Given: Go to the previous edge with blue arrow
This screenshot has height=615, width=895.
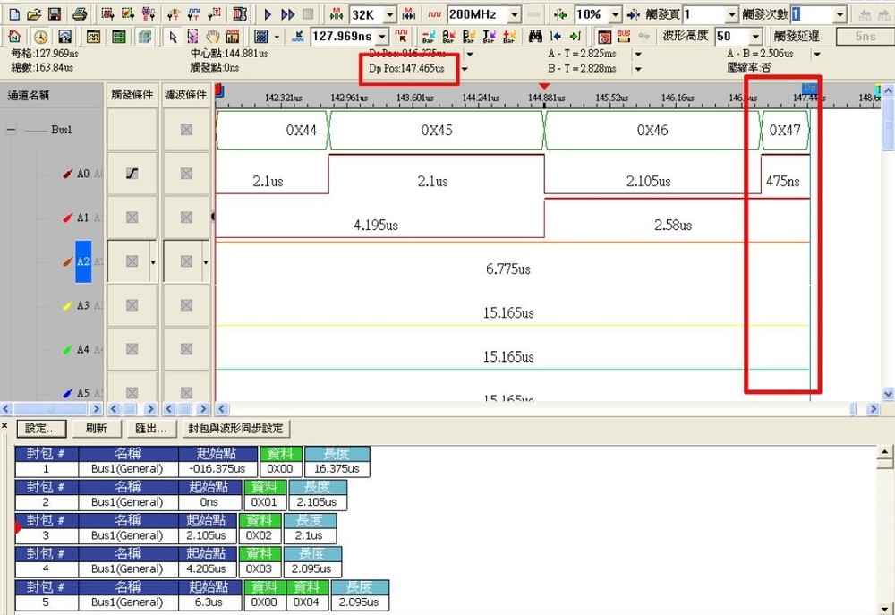Looking at the screenshot, I should tap(556, 37).
